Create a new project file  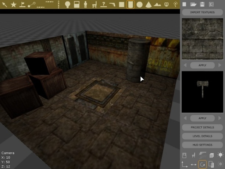point(184,4)
